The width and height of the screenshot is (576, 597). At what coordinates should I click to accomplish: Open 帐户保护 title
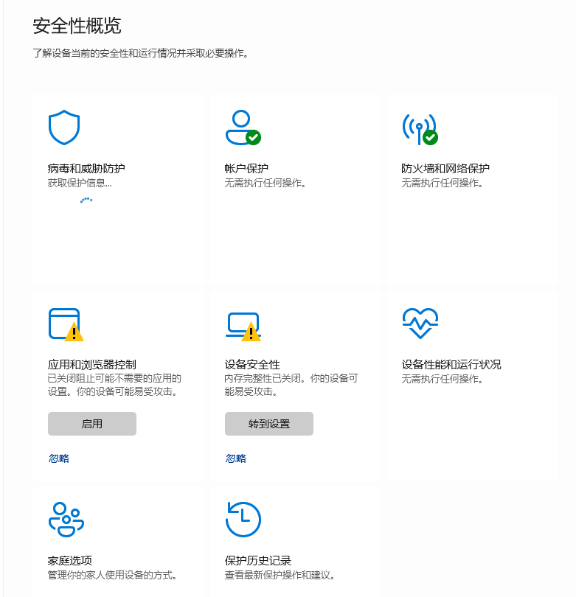(246, 168)
